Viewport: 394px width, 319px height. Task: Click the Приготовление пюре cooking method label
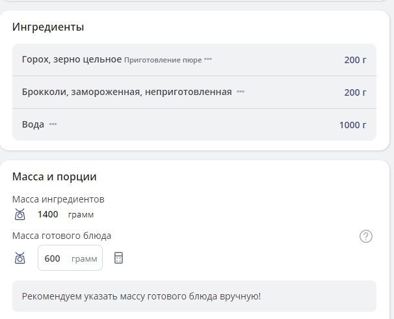click(x=163, y=60)
